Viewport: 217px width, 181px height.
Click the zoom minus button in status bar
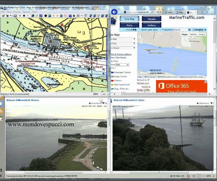point(203,176)
